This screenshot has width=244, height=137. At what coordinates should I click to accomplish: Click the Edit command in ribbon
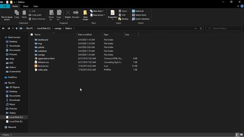122,15
